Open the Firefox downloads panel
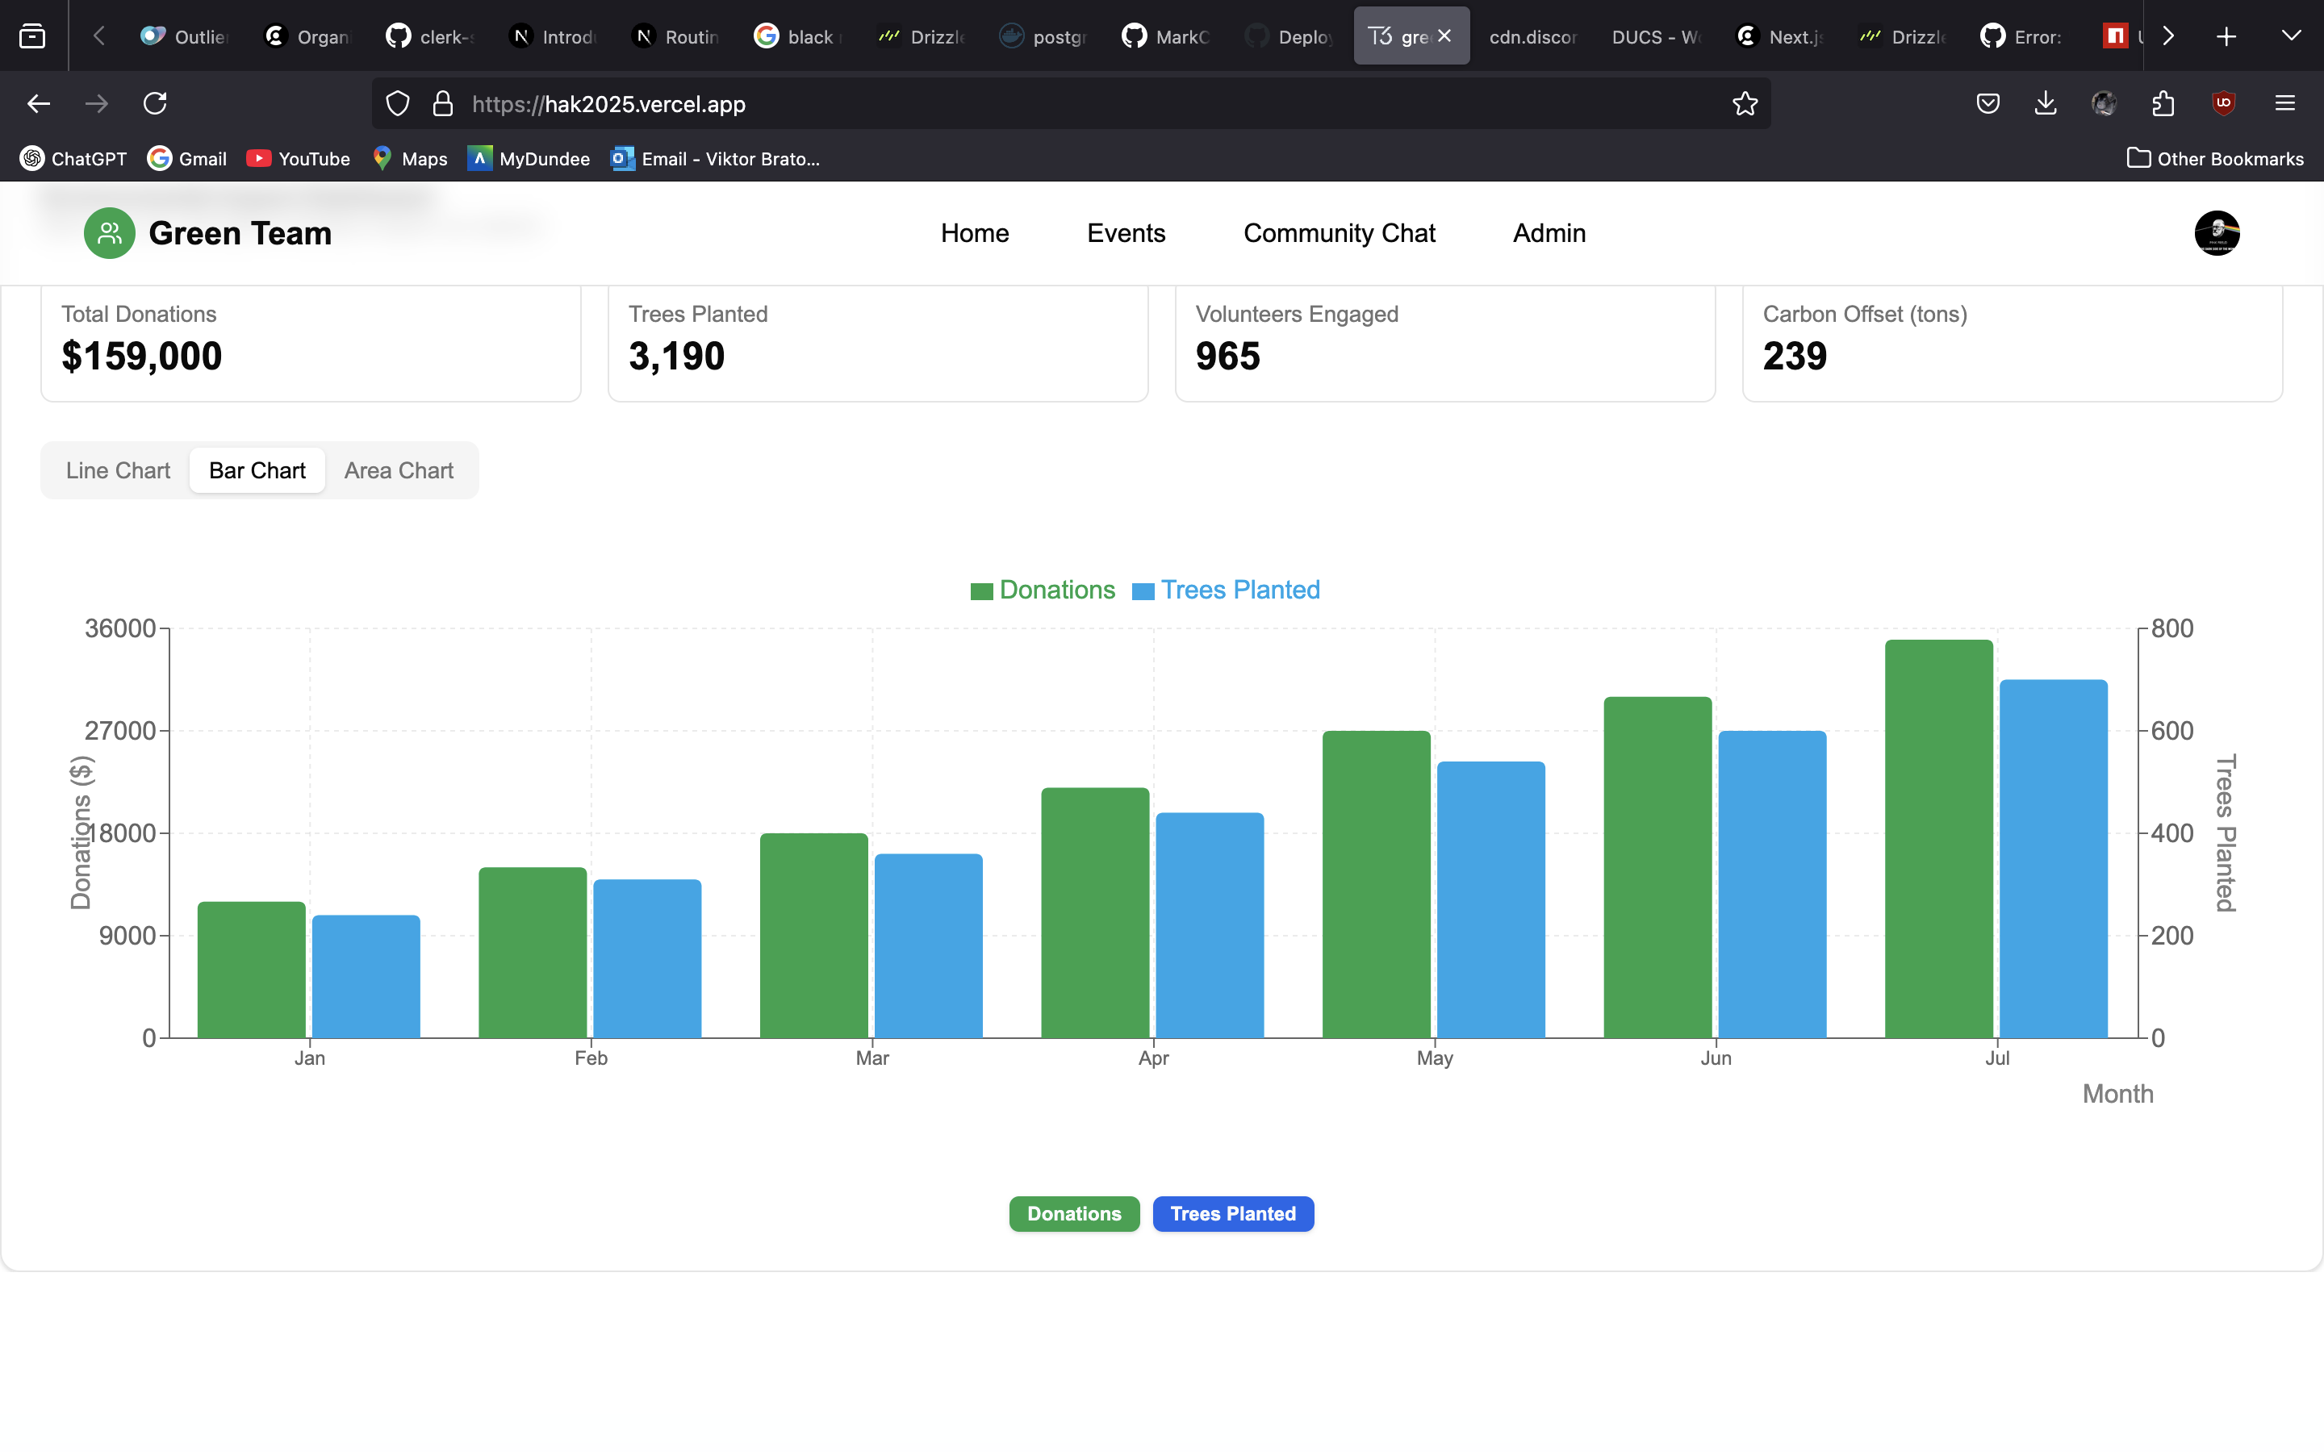This screenshot has width=2324, height=1452. (2046, 104)
